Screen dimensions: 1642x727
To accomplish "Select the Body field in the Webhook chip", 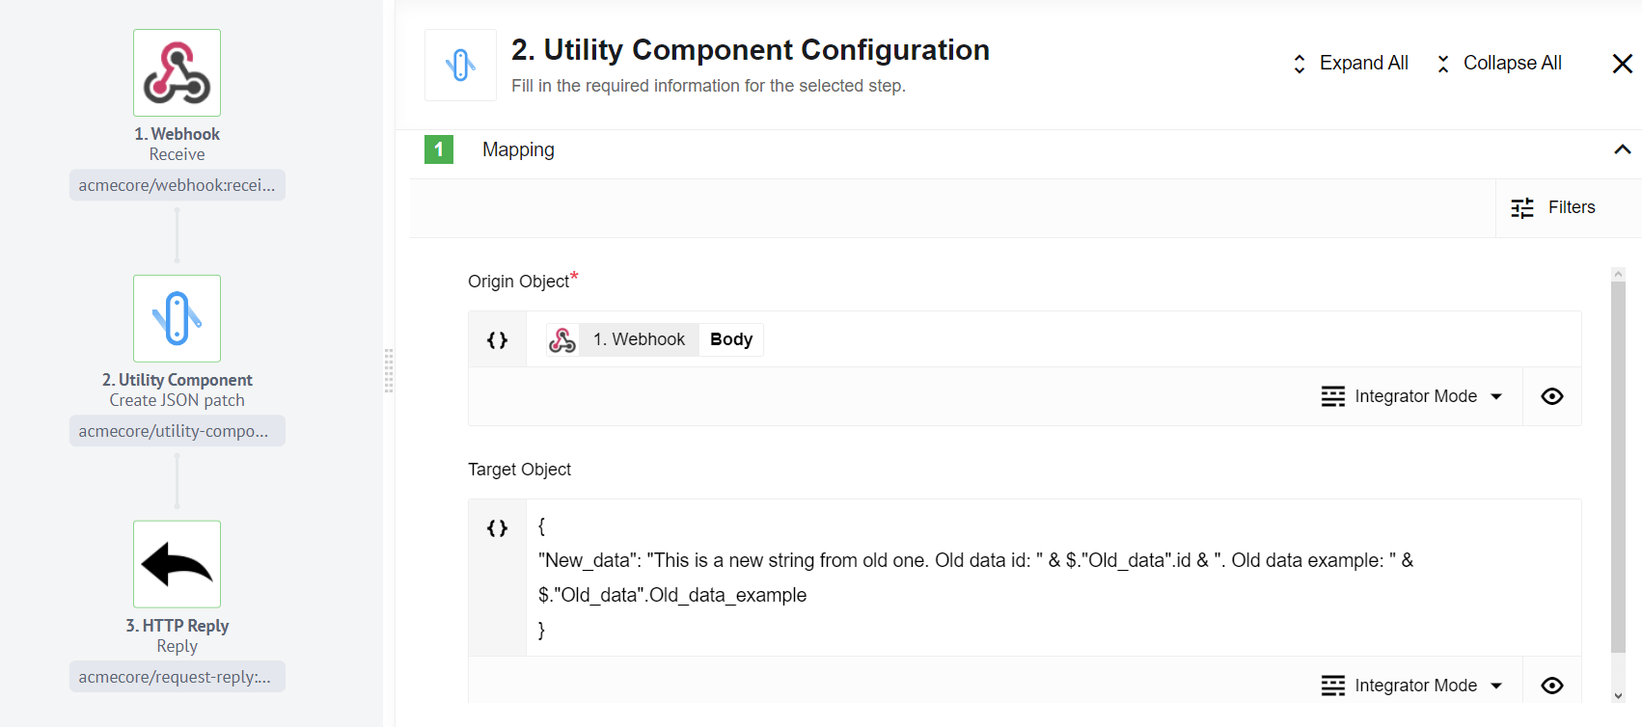I will pyautogui.click(x=730, y=338).
